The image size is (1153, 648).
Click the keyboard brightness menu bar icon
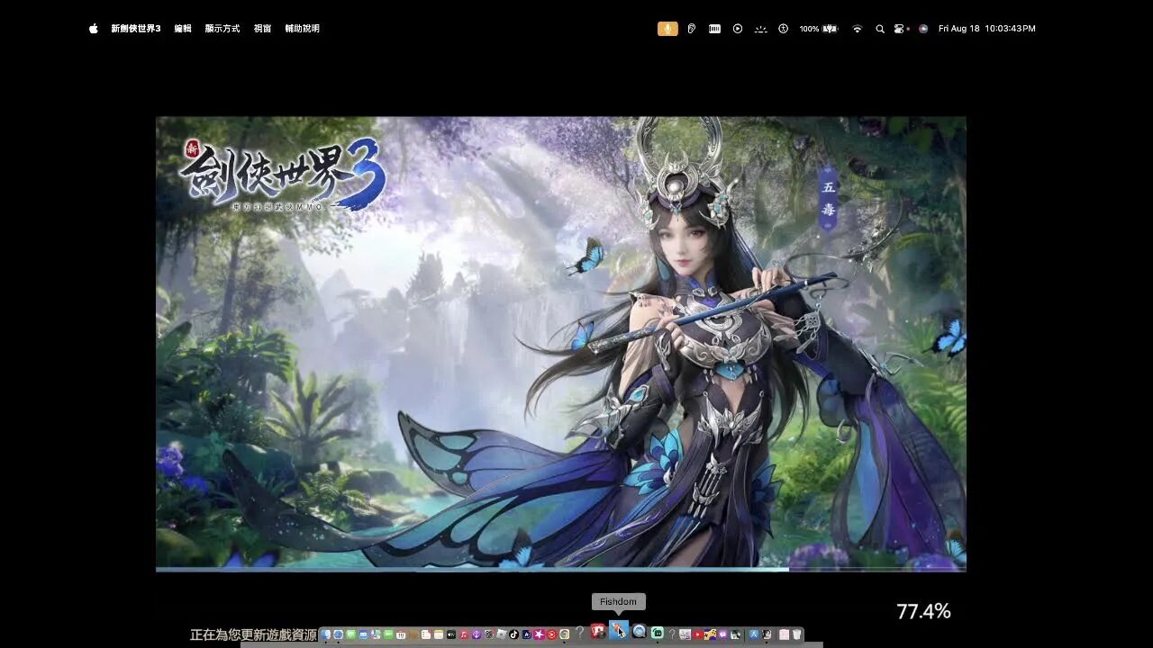[761, 29]
